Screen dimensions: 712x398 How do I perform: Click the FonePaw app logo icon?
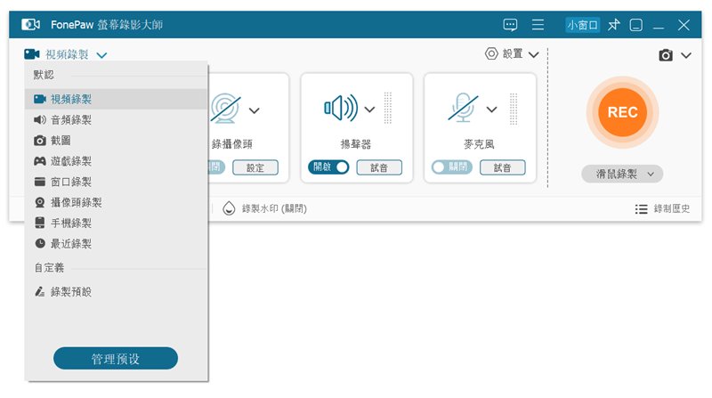tap(30, 25)
